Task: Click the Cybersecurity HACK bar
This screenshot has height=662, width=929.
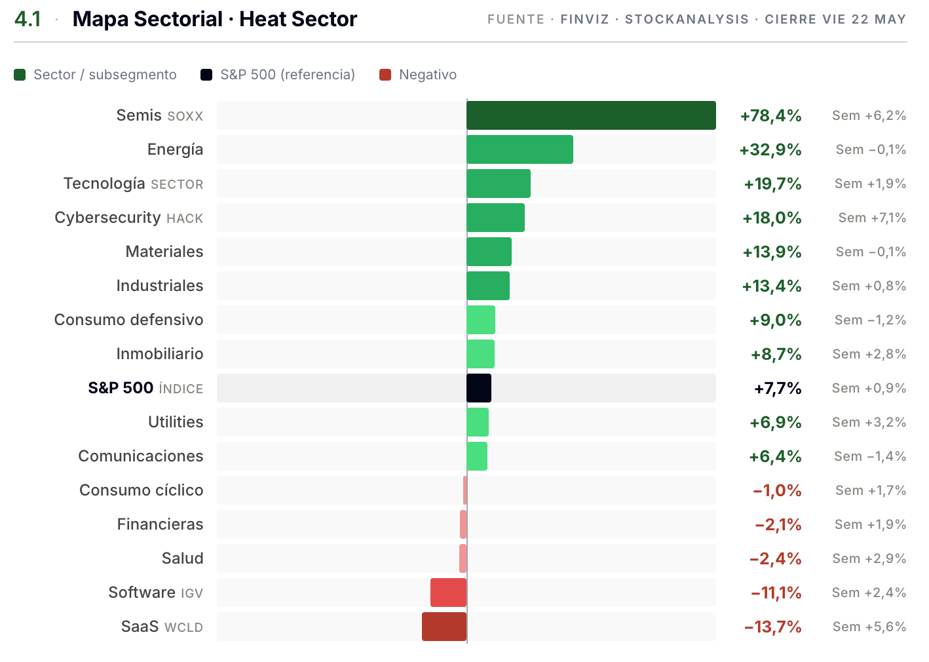Action: coord(495,218)
